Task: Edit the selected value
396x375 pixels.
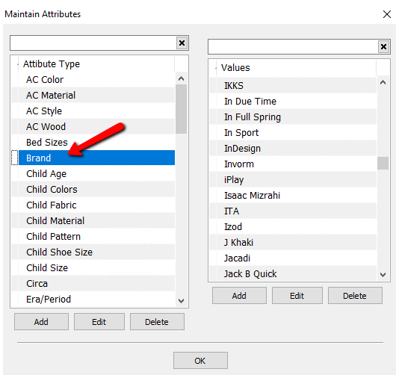Action: [297, 296]
